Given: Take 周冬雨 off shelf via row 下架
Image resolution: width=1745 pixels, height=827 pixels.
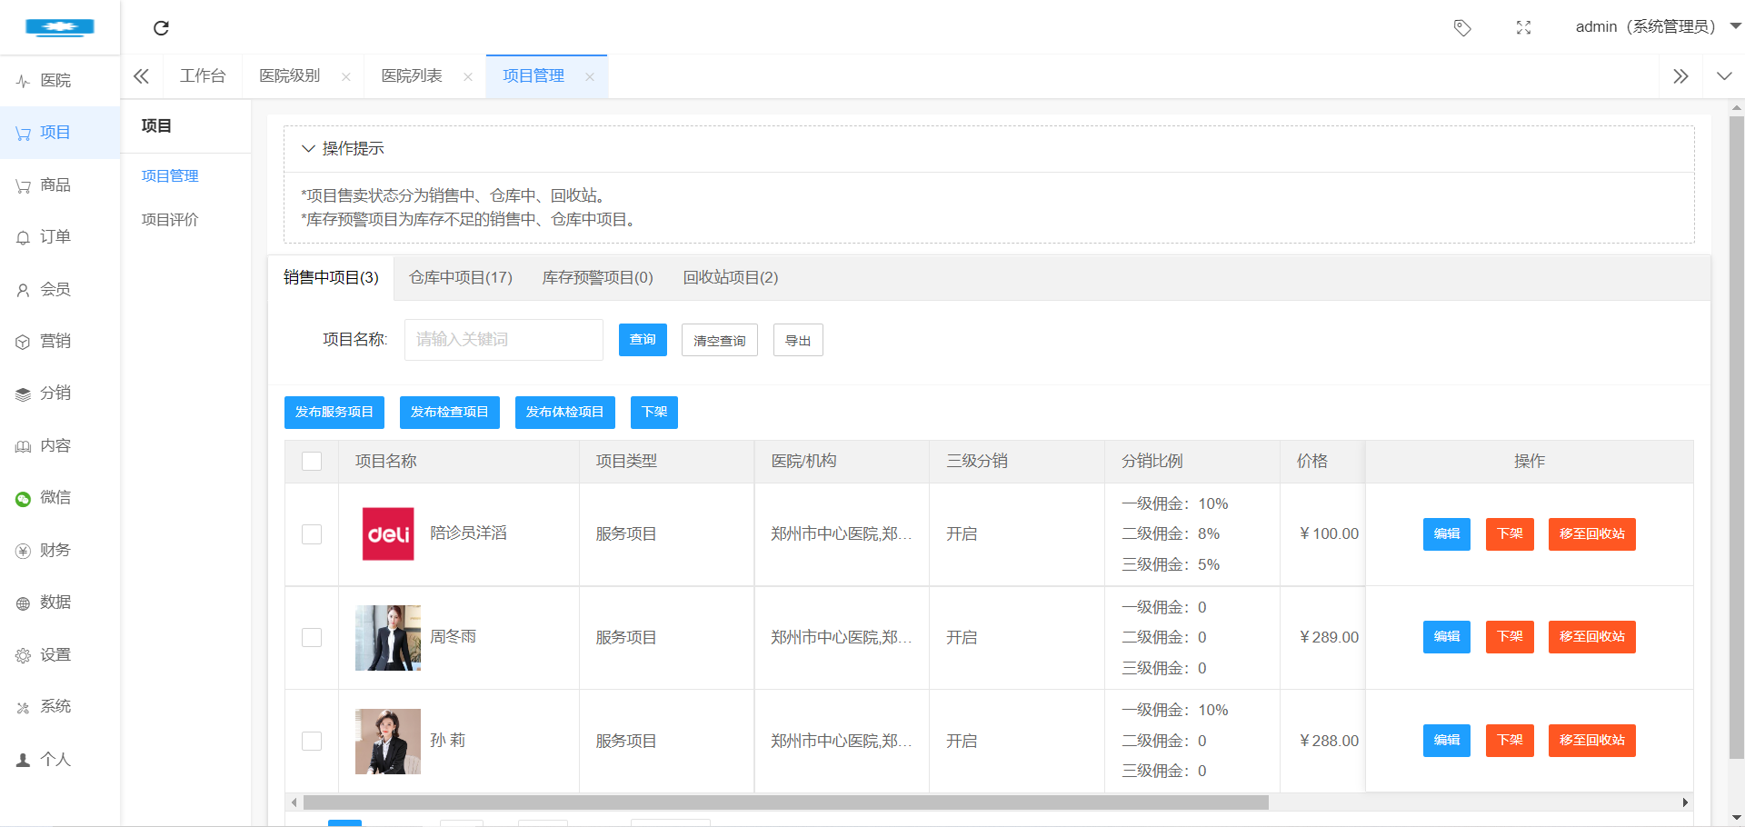Looking at the screenshot, I should click(1511, 637).
